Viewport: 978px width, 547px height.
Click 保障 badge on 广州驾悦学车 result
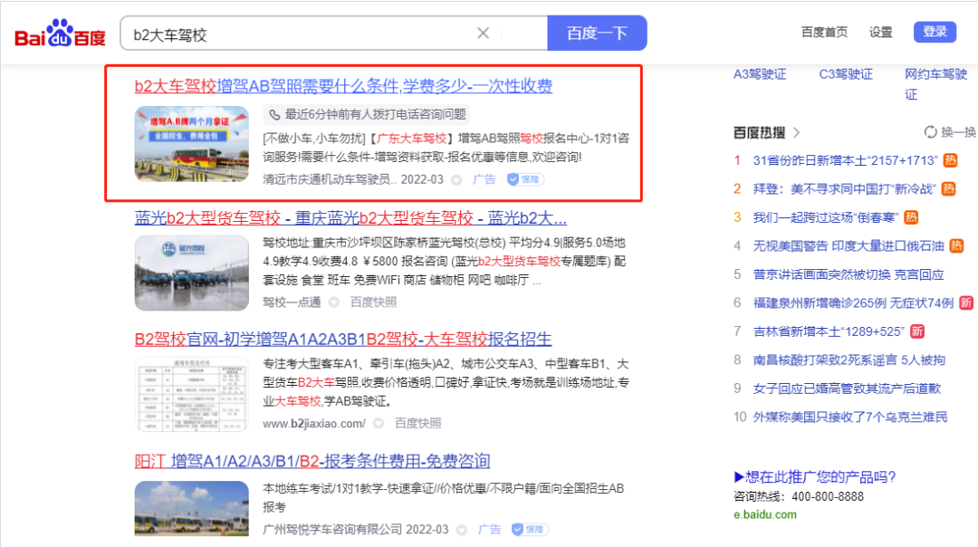click(x=530, y=530)
